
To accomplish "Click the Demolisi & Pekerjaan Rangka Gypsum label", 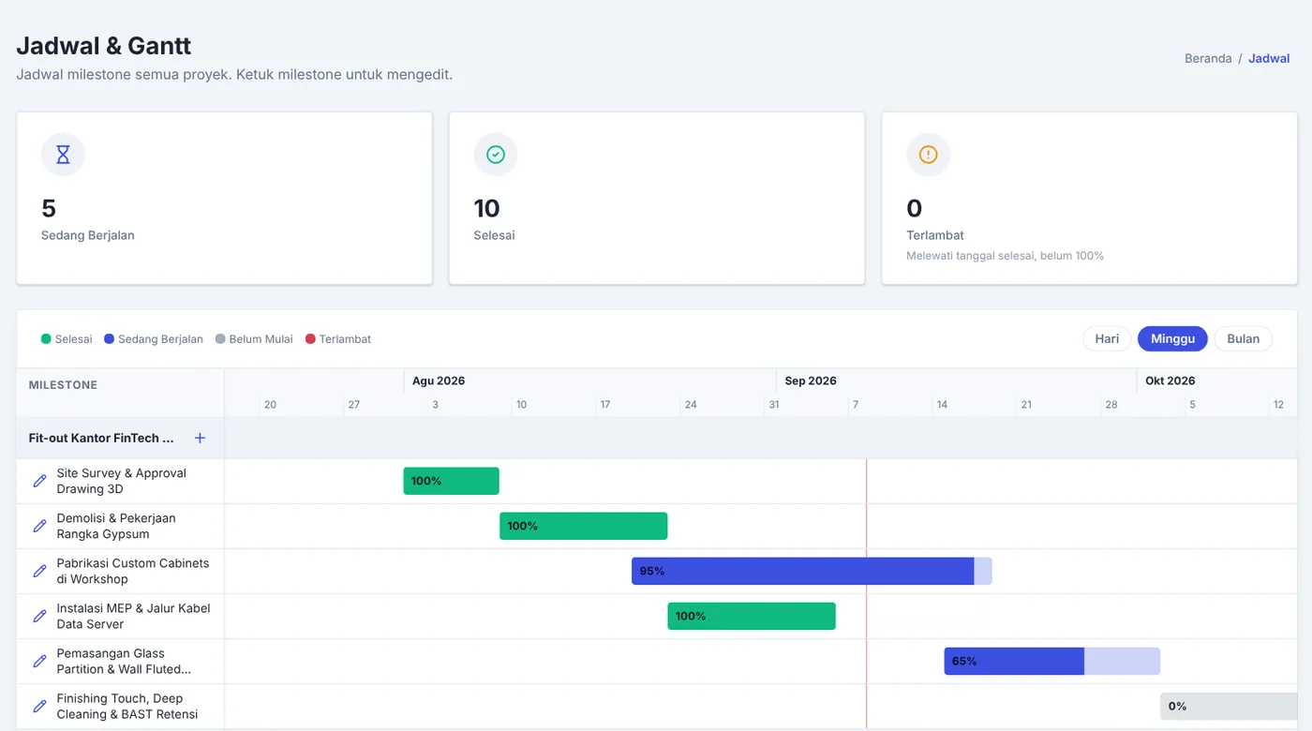I will pyautogui.click(x=116, y=526).
